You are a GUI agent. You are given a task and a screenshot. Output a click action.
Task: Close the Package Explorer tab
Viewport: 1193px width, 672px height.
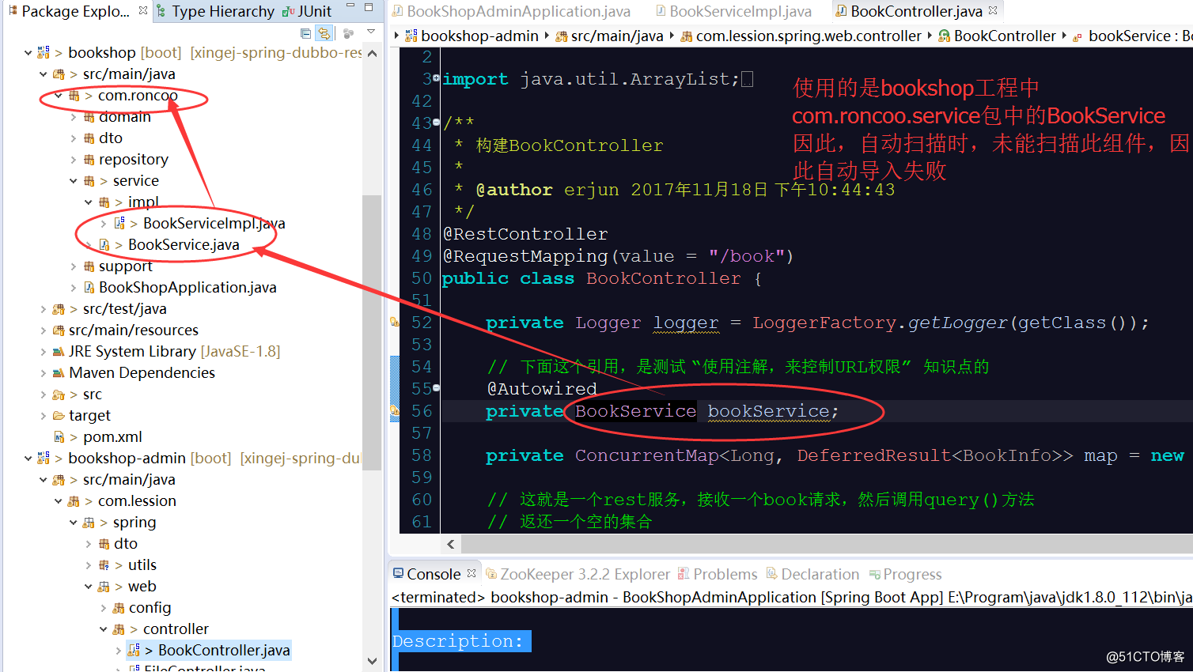pos(143,11)
